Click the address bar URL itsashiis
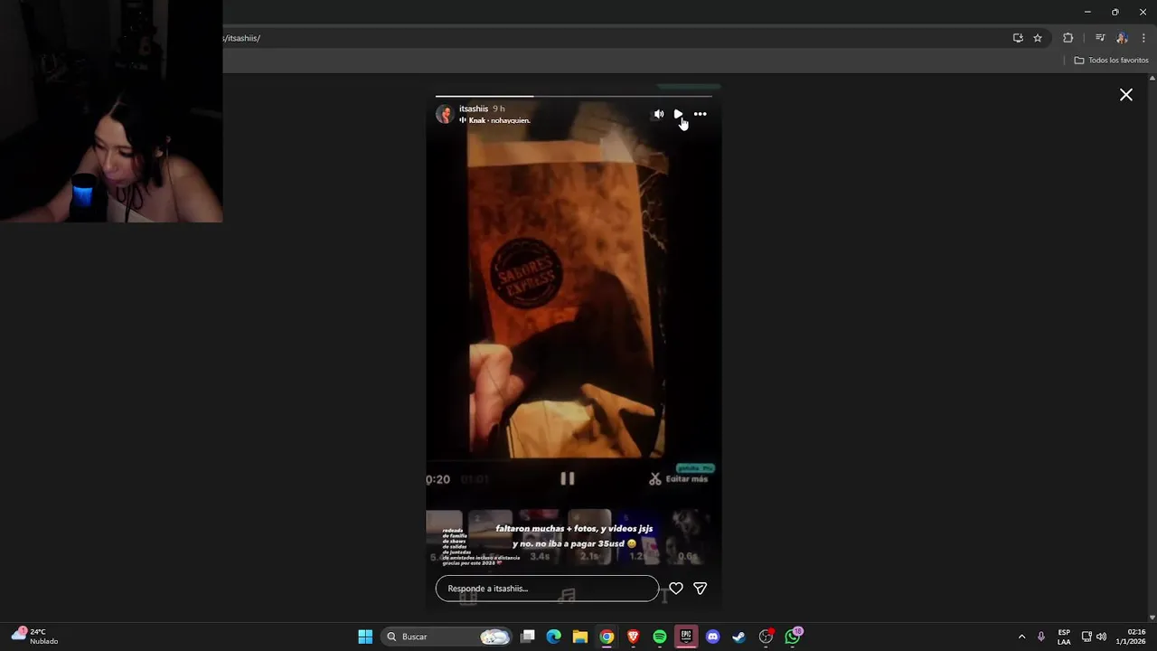The height and width of the screenshot is (651, 1157). click(242, 38)
